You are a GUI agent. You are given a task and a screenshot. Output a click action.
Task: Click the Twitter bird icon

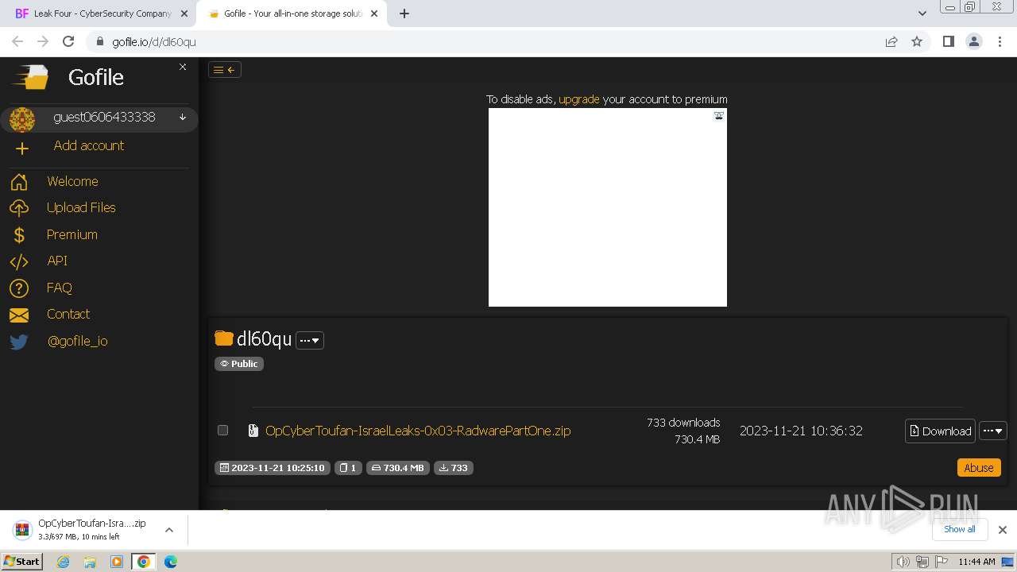click(19, 342)
